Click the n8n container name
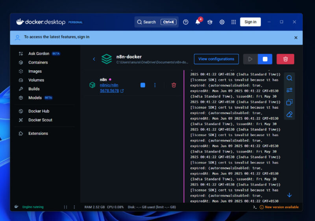 click(x=103, y=79)
